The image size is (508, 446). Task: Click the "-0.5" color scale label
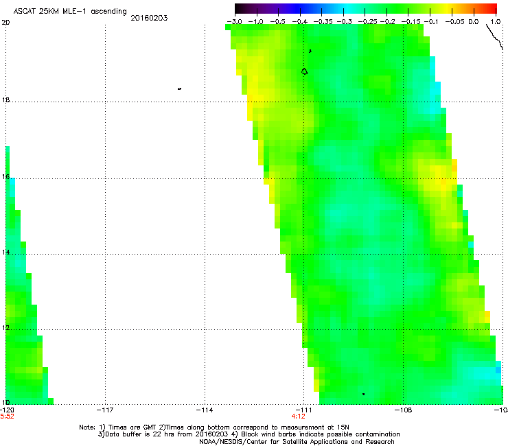[277, 22]
